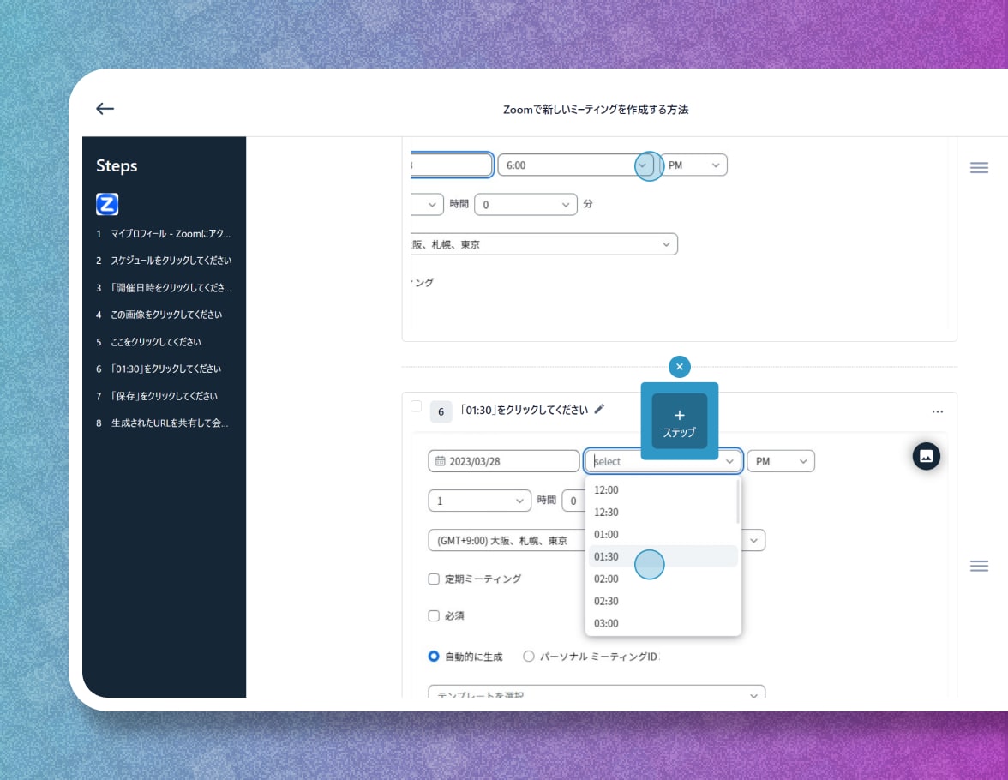Click the round image button on step 6
The width and height of the screenshot is (1008, 780).
(x=927, y=457)
